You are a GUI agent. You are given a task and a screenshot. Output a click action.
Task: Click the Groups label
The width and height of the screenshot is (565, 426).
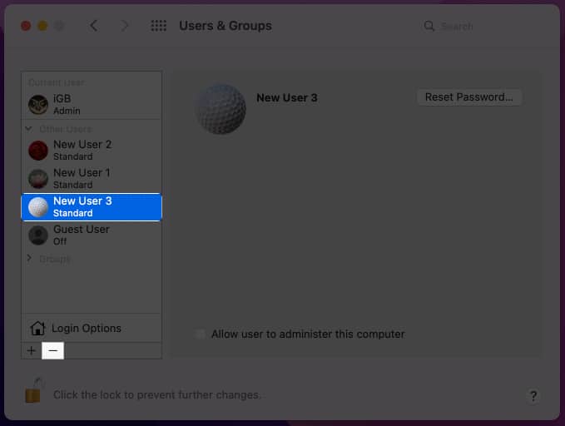[x=55, y=259]
